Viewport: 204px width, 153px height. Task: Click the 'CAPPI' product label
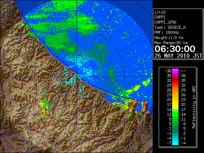[160, 17]
